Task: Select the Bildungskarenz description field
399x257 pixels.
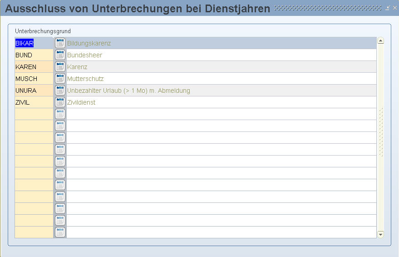Action: tap(221, 43)
